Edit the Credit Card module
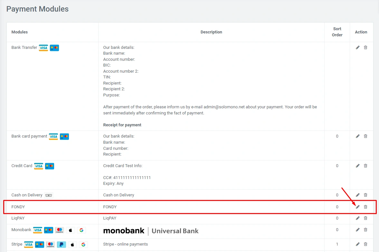Image resolution: width=379 pixels, height=252 pixels. click(x=357, y=166)
